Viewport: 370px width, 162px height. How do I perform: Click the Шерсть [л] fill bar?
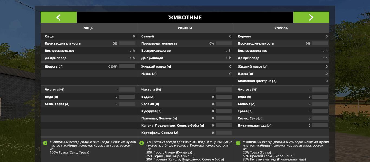[x=127, y=66]
